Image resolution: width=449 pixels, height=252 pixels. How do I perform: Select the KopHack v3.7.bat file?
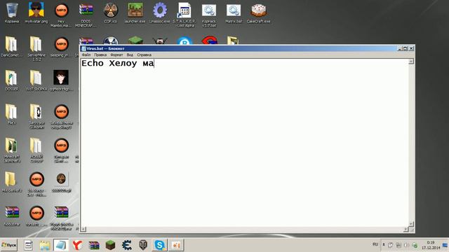pyautogui.click(x=209, y=15)
